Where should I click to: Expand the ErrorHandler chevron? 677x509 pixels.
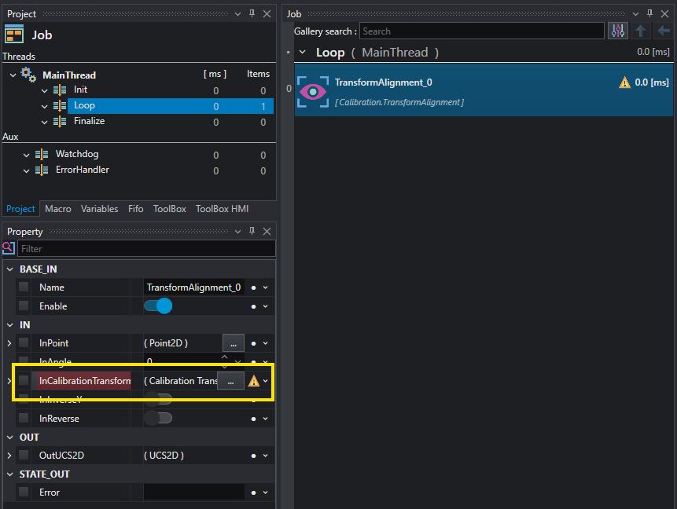[26, 170]
